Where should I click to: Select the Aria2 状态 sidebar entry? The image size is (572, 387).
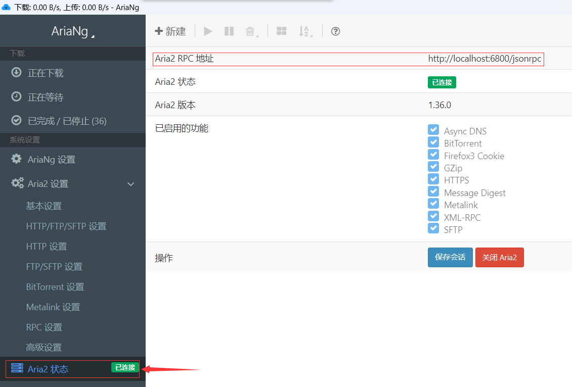tap(48, 369)
